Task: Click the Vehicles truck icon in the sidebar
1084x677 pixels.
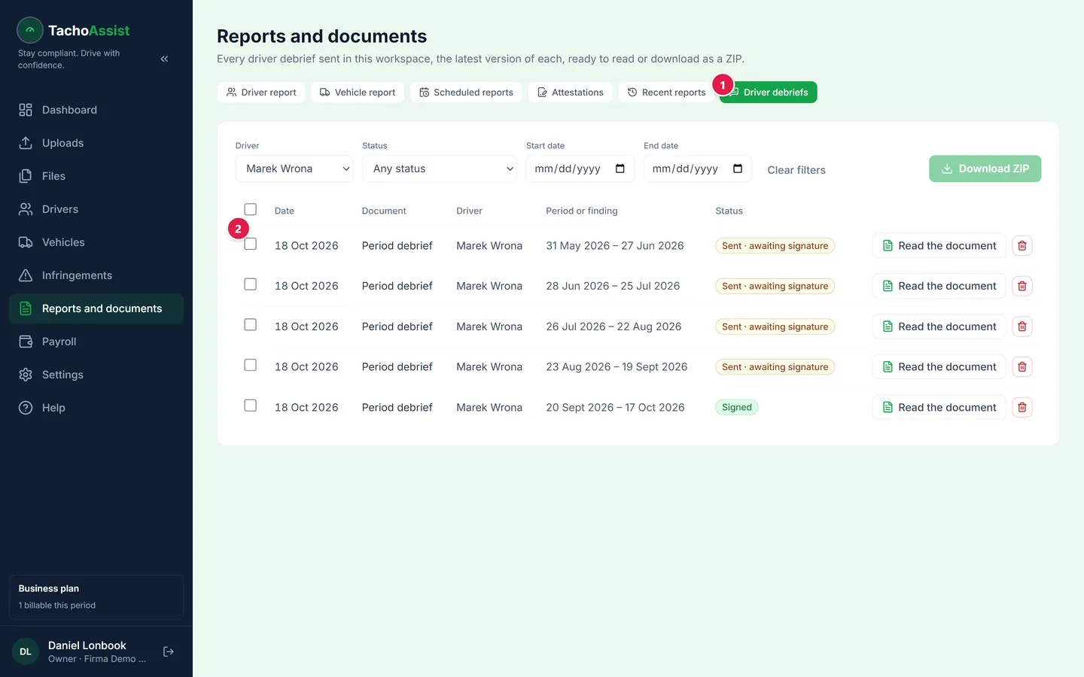Action: pyautogui.click(x=26, y=242)
